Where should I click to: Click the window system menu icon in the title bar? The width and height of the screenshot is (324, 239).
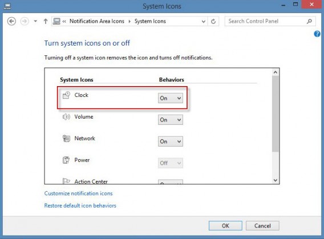pos(7,6)
